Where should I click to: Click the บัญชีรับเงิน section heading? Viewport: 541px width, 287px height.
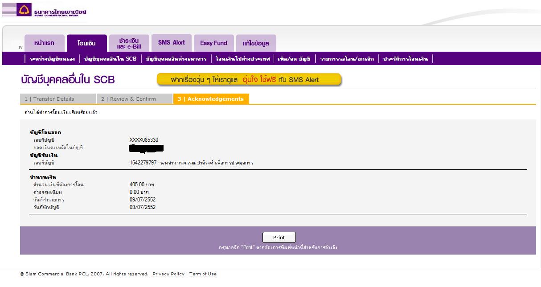click(x=44, y=155)
